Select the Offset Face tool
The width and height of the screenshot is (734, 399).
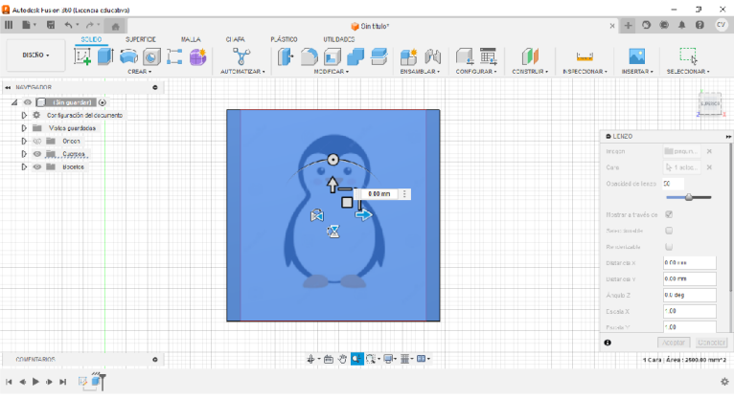379,57
